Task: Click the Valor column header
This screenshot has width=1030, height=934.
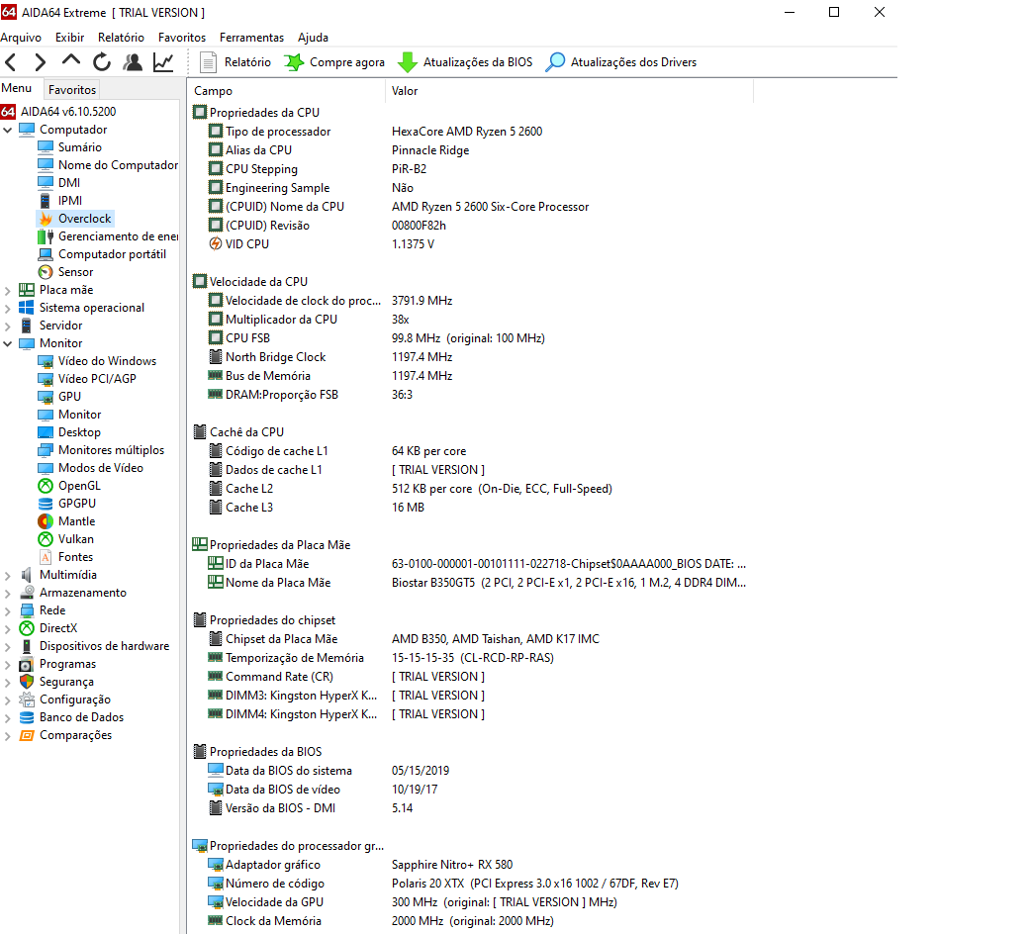Action: click(x=569, y=91)
